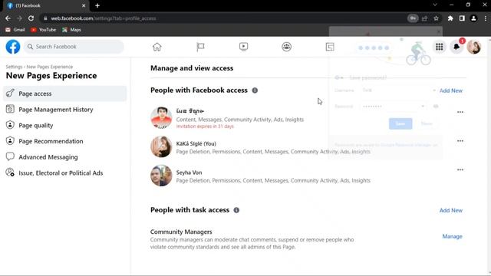
Task: Open the Chrome three-dot menu
Action: coord(486,18)
